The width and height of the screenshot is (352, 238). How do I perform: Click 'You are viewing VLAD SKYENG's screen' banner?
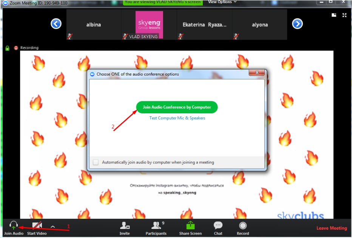162,2
